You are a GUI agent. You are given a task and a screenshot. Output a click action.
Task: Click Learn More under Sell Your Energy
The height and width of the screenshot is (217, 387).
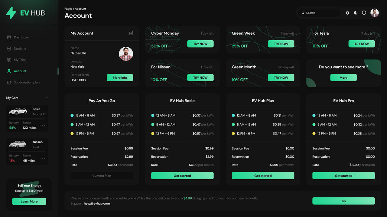[29, 201]
